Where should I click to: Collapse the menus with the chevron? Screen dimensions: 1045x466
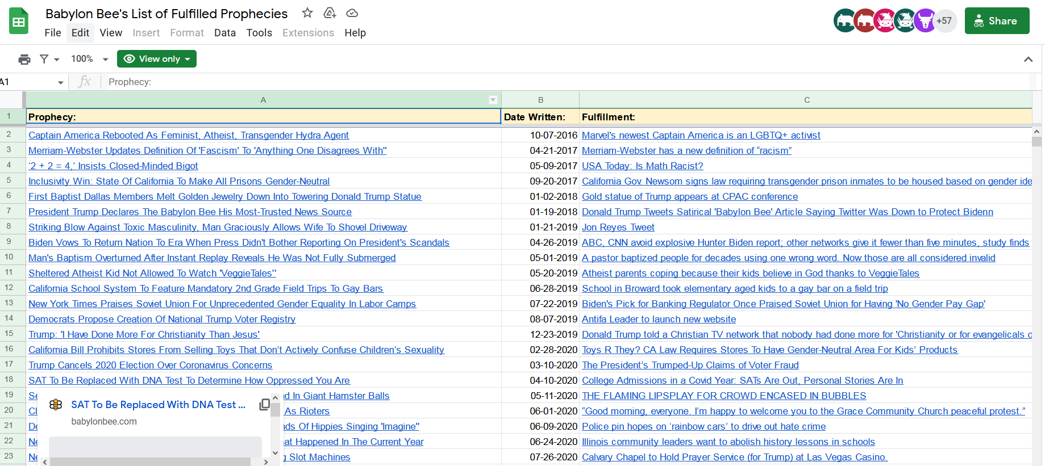(1028, 59)
